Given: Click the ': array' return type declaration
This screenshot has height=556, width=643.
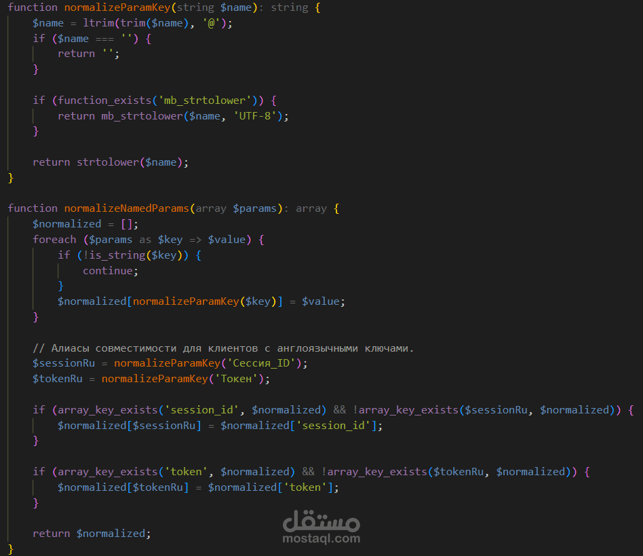Looking at the screenshot, I should coord(307,208).
